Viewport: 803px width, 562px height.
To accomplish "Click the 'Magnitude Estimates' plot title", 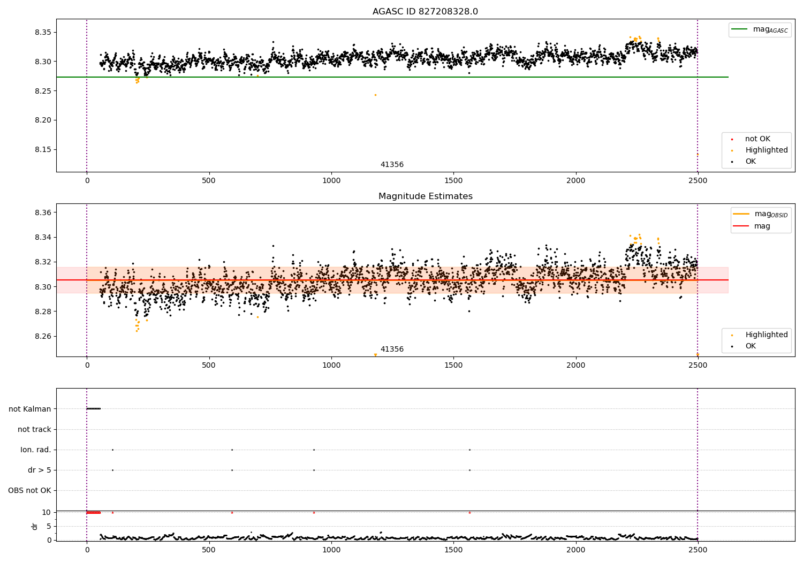I will tap(426, 196).
